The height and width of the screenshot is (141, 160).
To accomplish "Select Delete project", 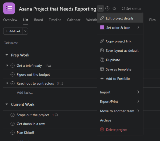I will 120,130.
